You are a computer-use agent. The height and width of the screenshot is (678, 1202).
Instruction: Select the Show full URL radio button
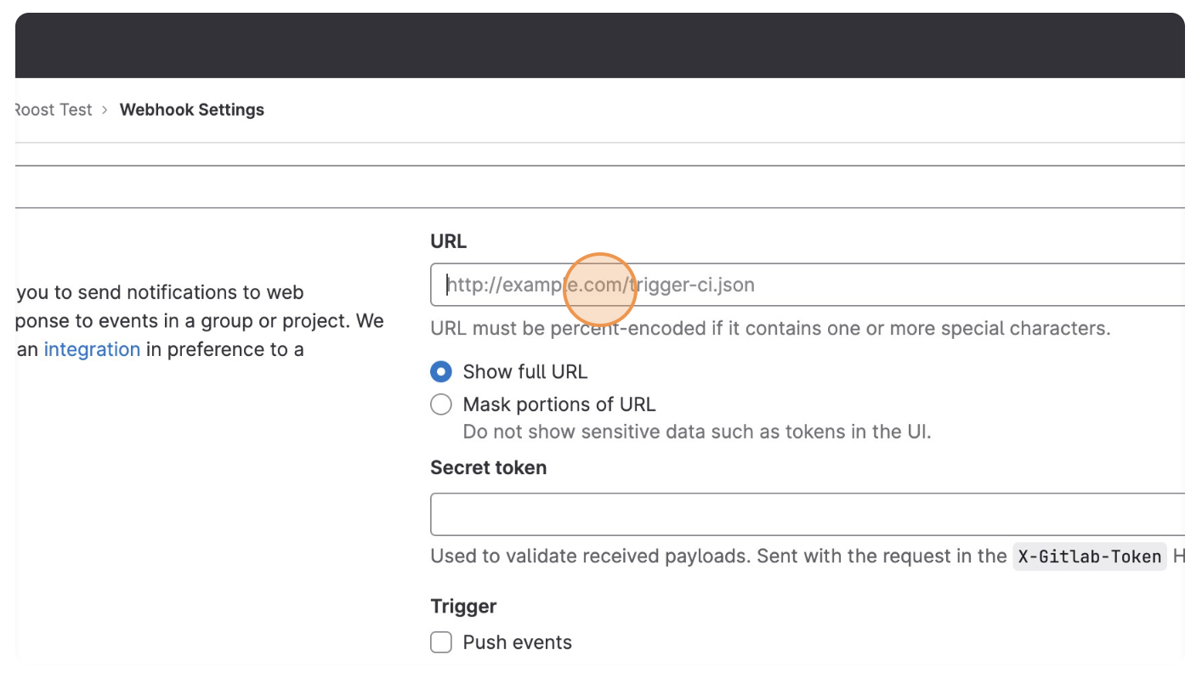coord(441,371)
